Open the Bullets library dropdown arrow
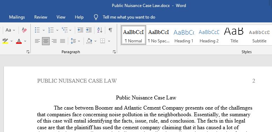Screen dimensions: 272x132 pos(44,30)
